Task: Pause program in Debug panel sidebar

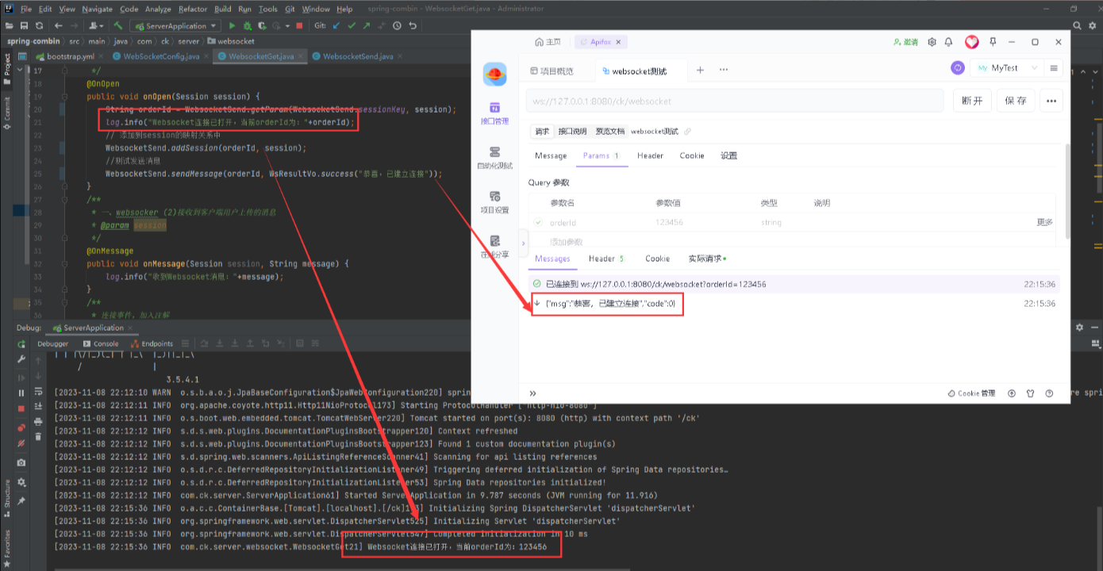Action: pyautogui.click(x=21, y=393)
